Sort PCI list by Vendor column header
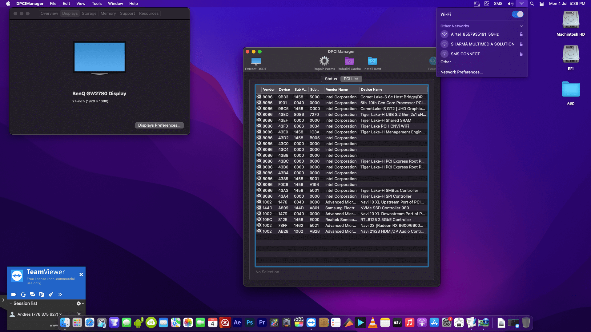Image resolution: width=591 pixels, height=332 pixels. tap(269, 89)
